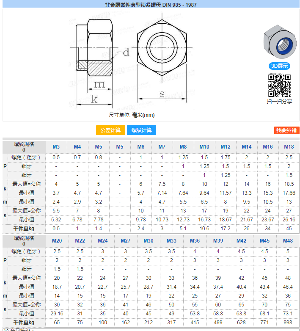
Task: Select the M12 column header
Action: pos(225,147)
